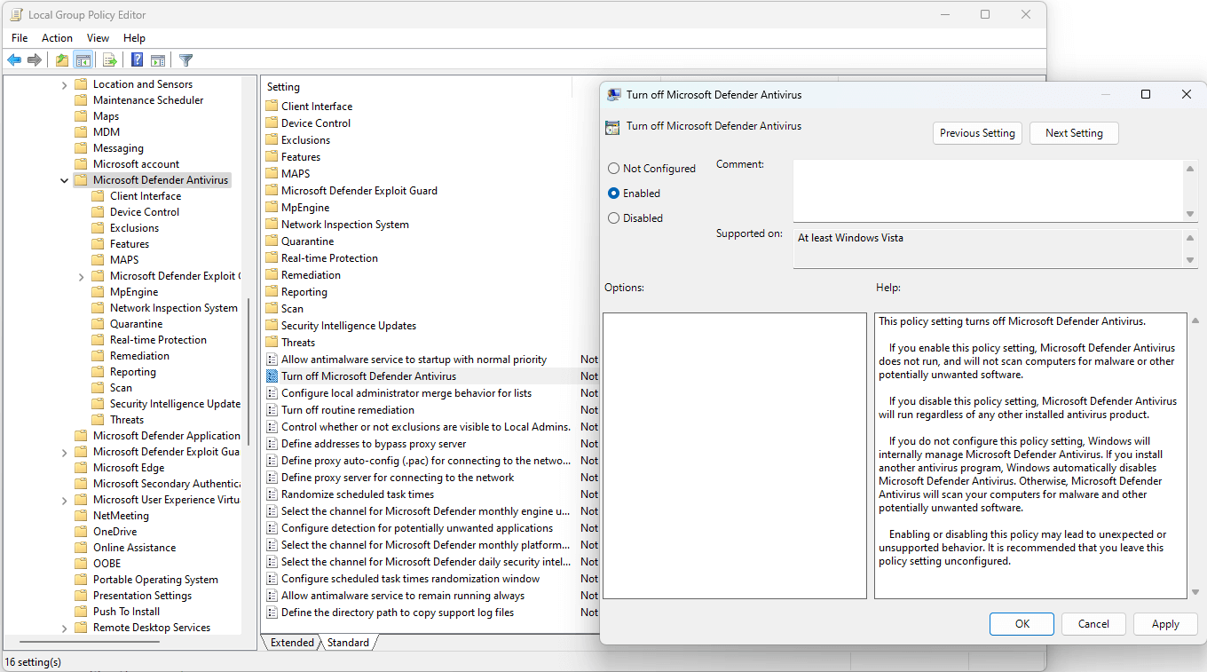Click the folder icon next to Quarantine in list
Image resolution: width=1207 pixels, height=672 pixels.
(272, 241)
